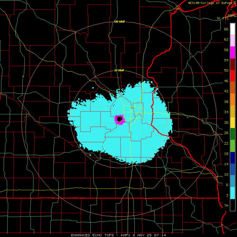Select the light green legend swatch

(x=233, y=146)
